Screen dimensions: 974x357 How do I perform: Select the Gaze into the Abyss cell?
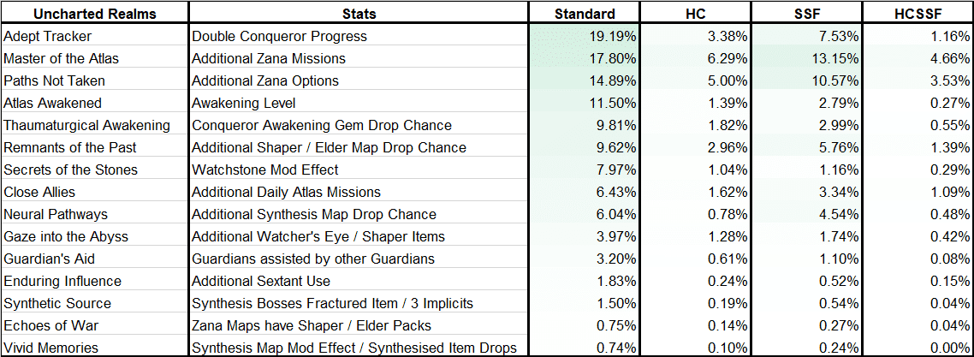tap(95, 236)
